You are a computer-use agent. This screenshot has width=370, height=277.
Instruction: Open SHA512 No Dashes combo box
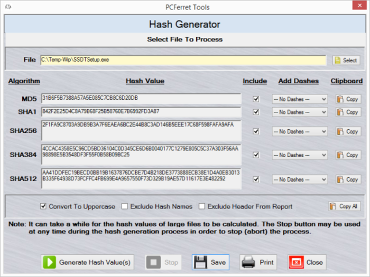click(x=300, y=179)
